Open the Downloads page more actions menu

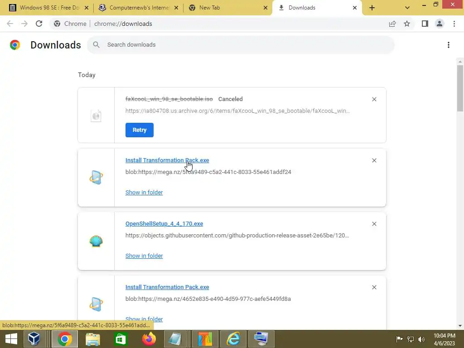449,45
